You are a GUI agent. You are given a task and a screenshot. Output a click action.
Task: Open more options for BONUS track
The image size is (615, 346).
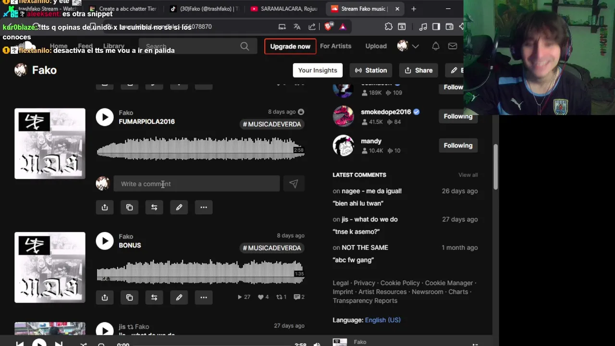coord(204,297)
